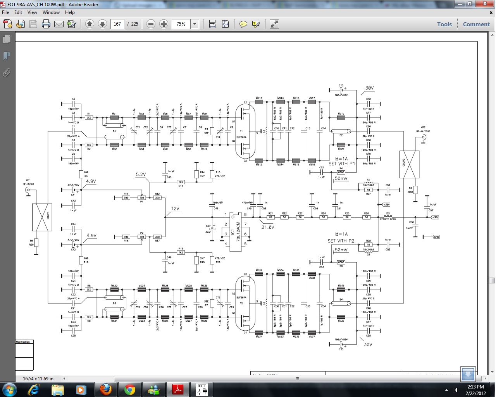
Task: Open the Attachments paperclip panel
Action: tap(7, 72)
